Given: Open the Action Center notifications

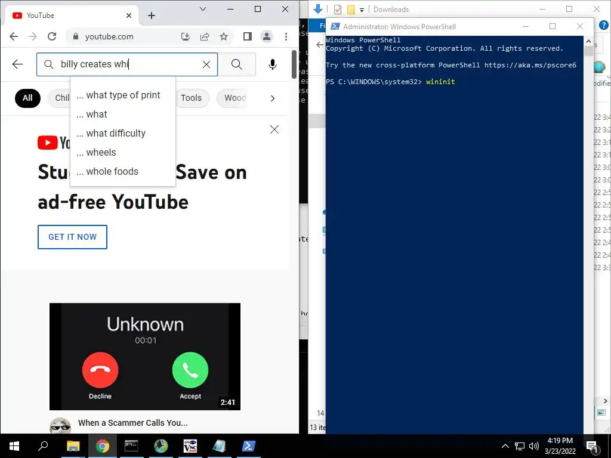Looking at the screenshot, I should point(593,446).
